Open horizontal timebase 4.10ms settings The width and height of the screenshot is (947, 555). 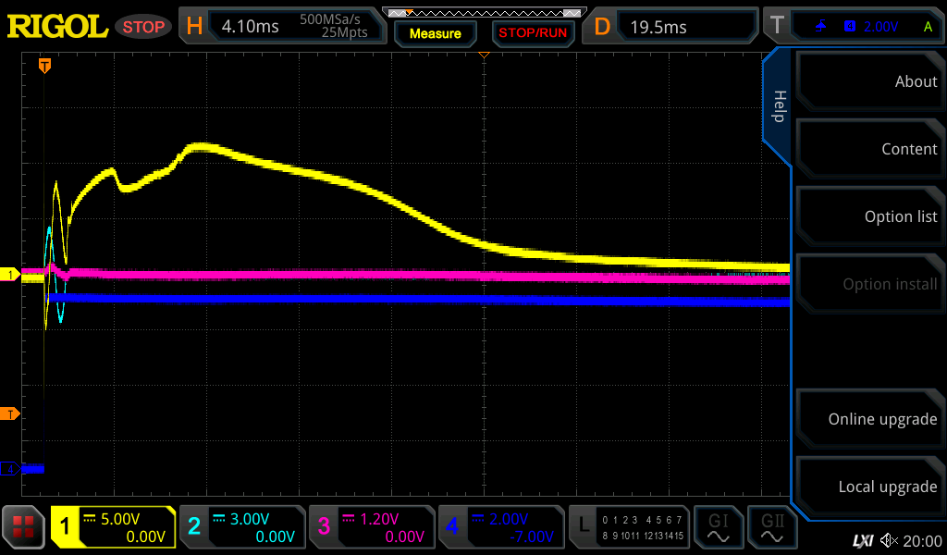tap(283, 26)
